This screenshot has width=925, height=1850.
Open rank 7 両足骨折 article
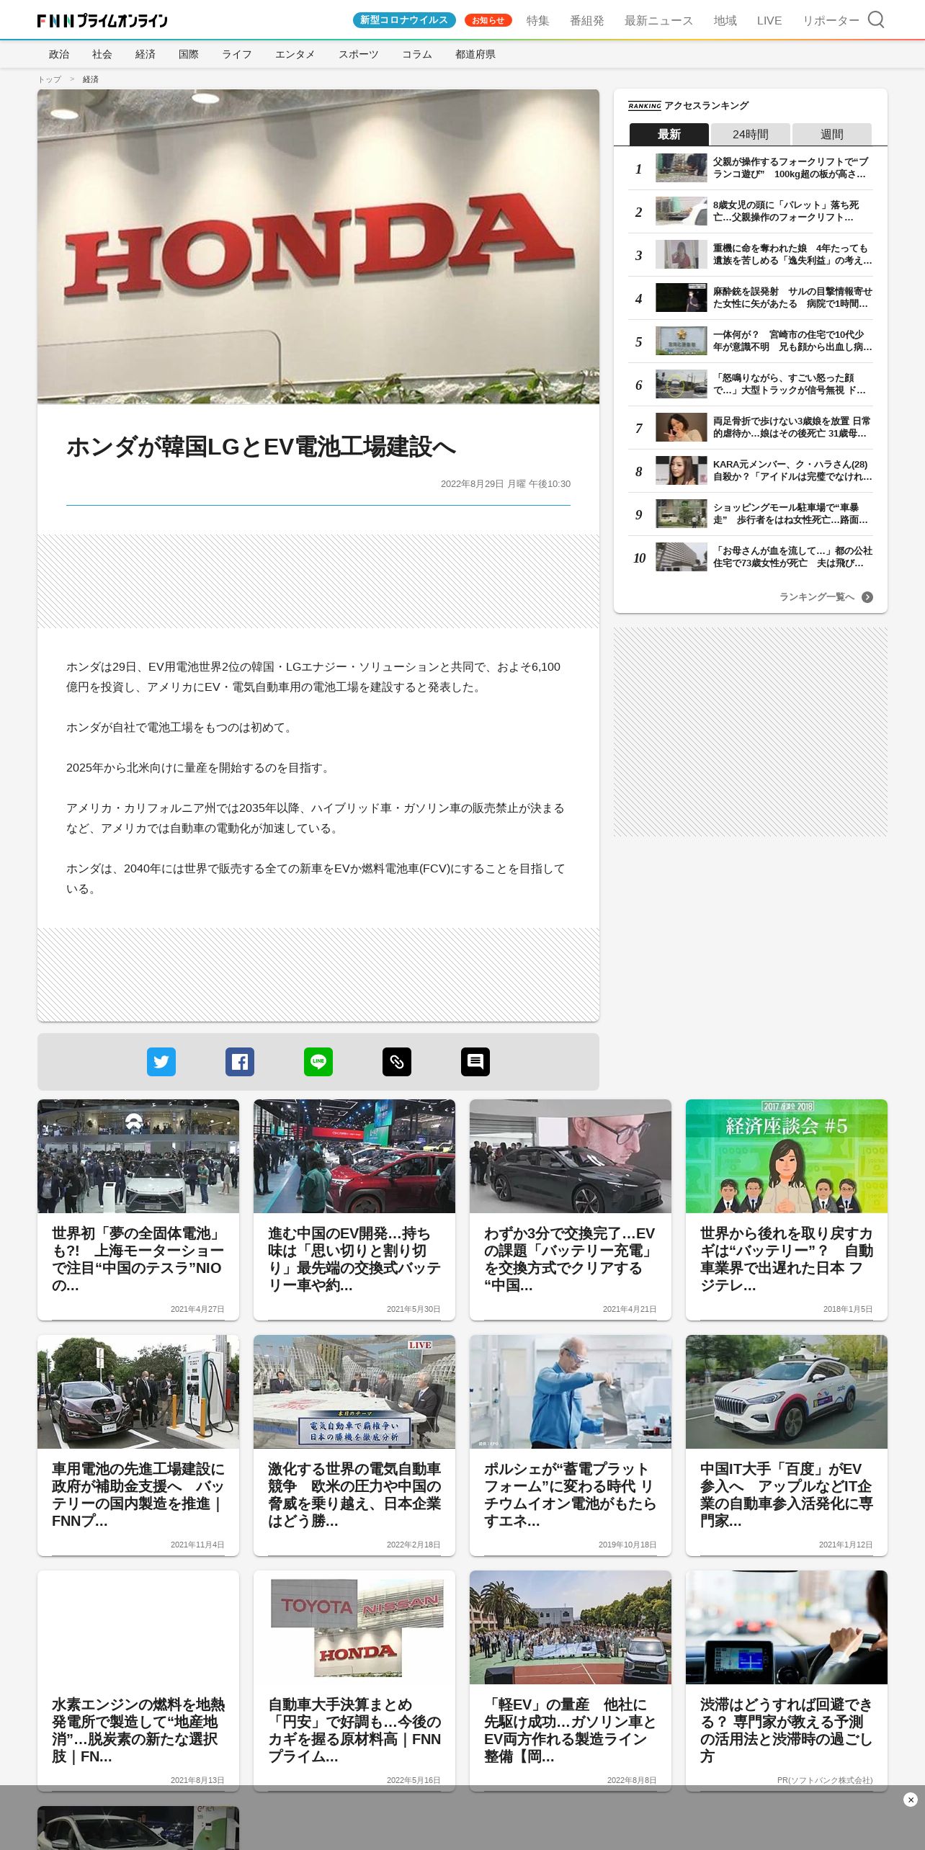pos(751,428)
